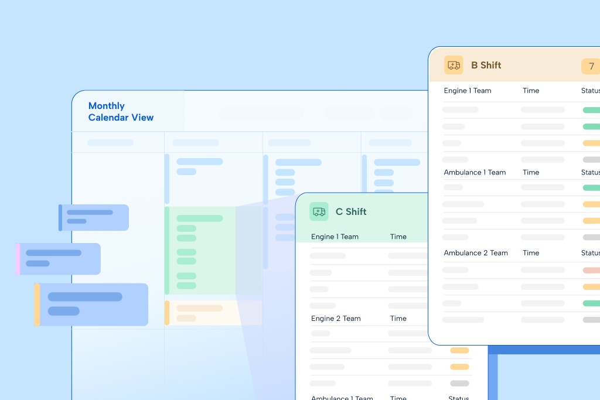The height and width of the screenshot is (400, 600).
Task: Click the red status pill under Ambulance 2 Team
Action: click(x=592, y=271)
